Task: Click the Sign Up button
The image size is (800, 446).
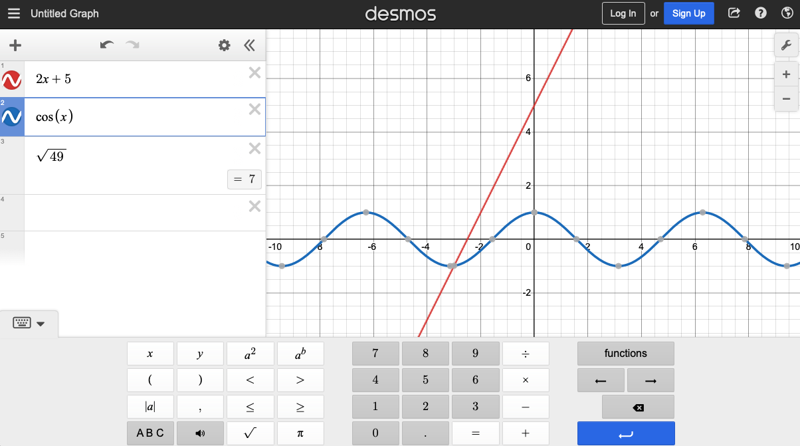Action: pyautogui.click(x=688, y=13)
